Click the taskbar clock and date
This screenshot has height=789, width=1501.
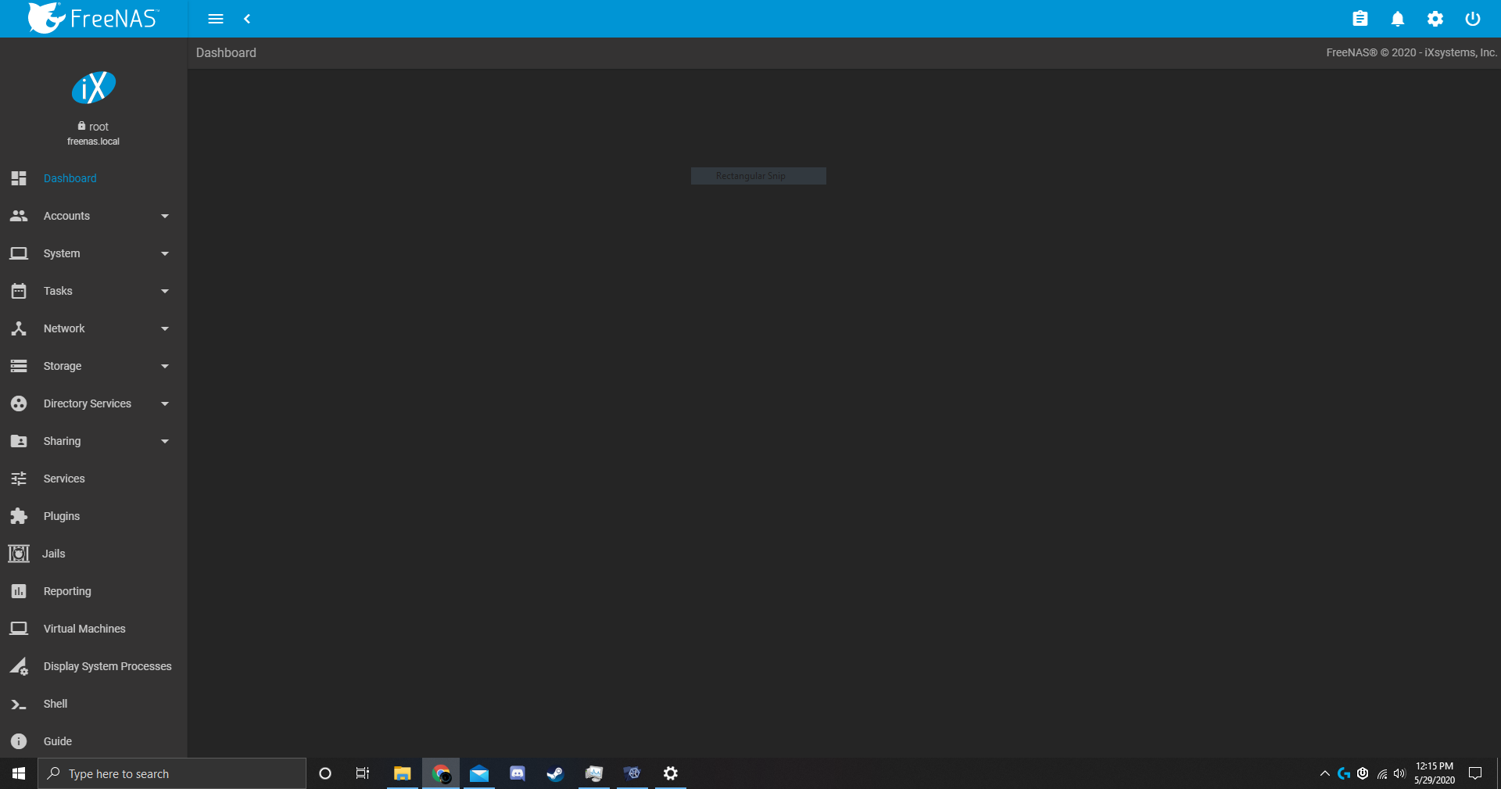[x=1435, y=773]
